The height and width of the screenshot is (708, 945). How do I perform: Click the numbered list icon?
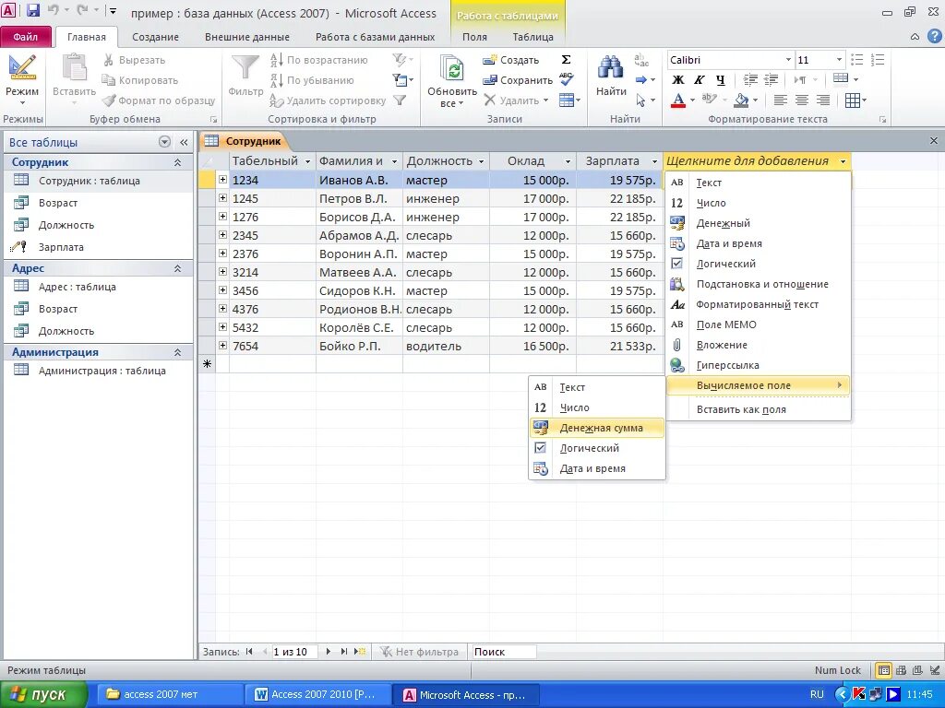(x=879, y=60)
